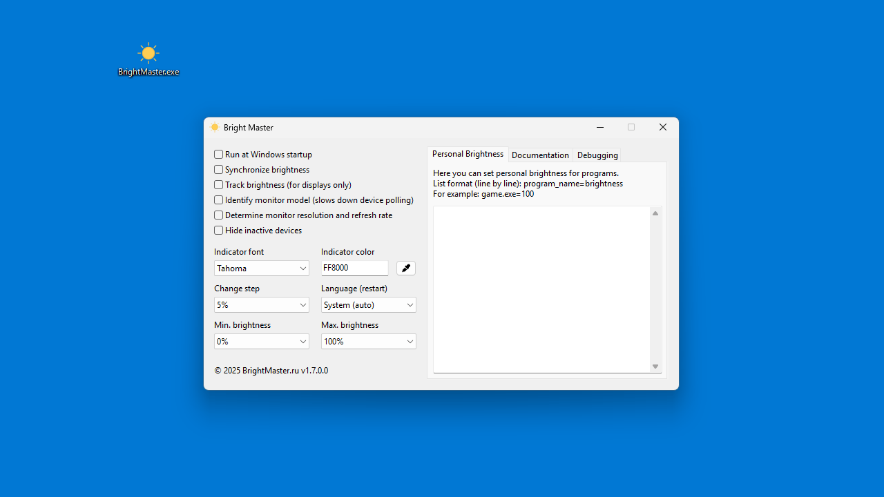Pick indicator color with the eyedropper button
Image resolution: width=884 pixels, height=497 pixels.
(x=406, y=268)
